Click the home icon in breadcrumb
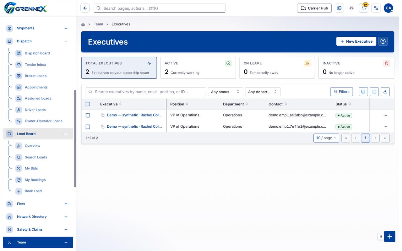The height and width of the screenshot is (251, 402). pos(83,24)
